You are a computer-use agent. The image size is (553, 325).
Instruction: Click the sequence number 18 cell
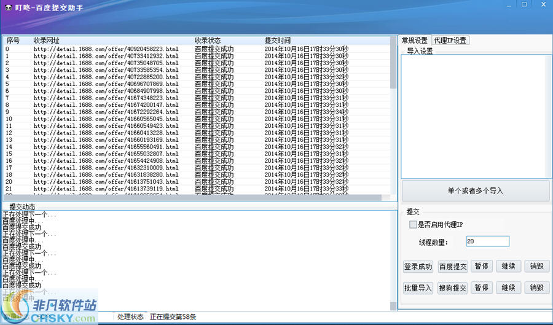[x=9, y=175]
